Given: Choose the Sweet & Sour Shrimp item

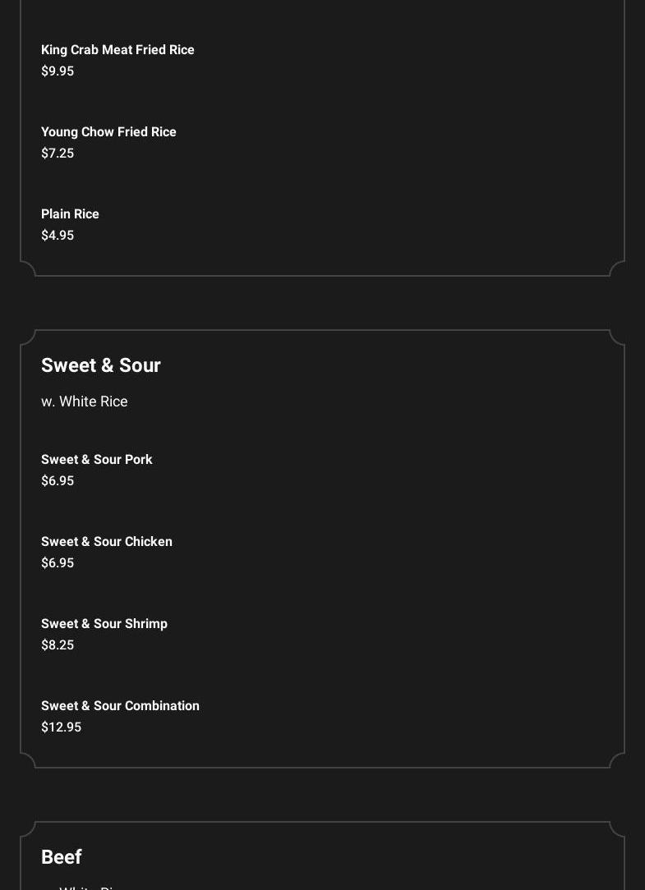Looking at the screenshot, I should [x=104, y=624].
